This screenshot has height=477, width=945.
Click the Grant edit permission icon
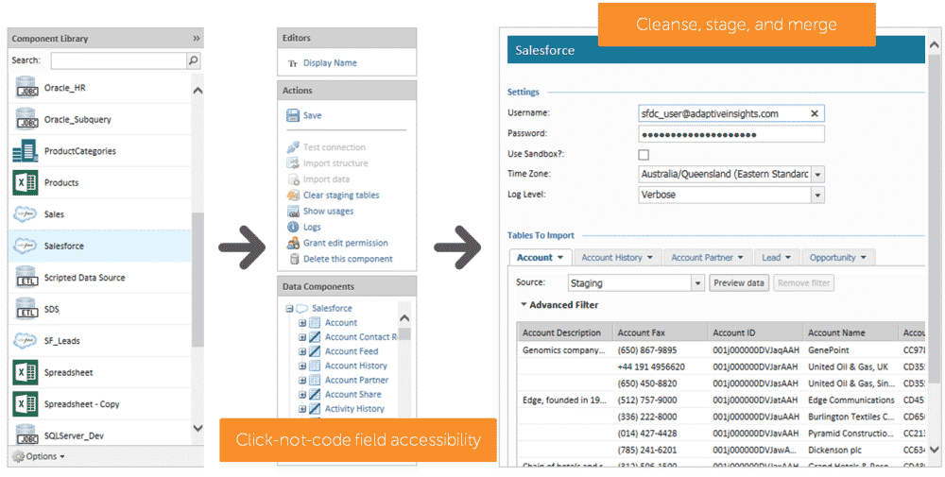point(293,243)
